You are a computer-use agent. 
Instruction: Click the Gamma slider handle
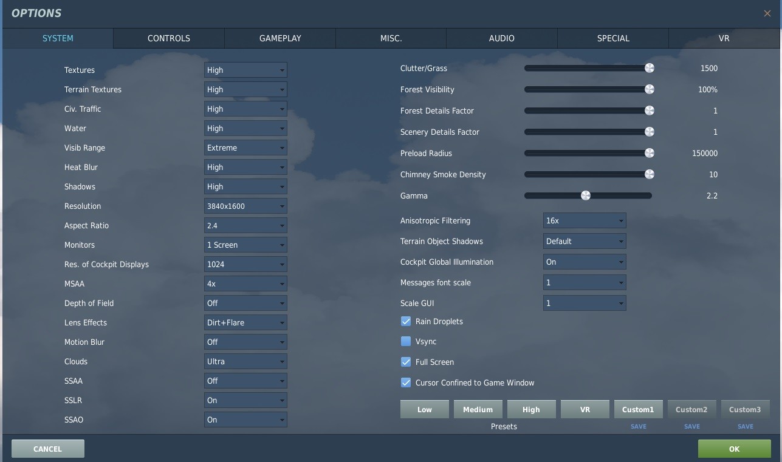[586, 195]
